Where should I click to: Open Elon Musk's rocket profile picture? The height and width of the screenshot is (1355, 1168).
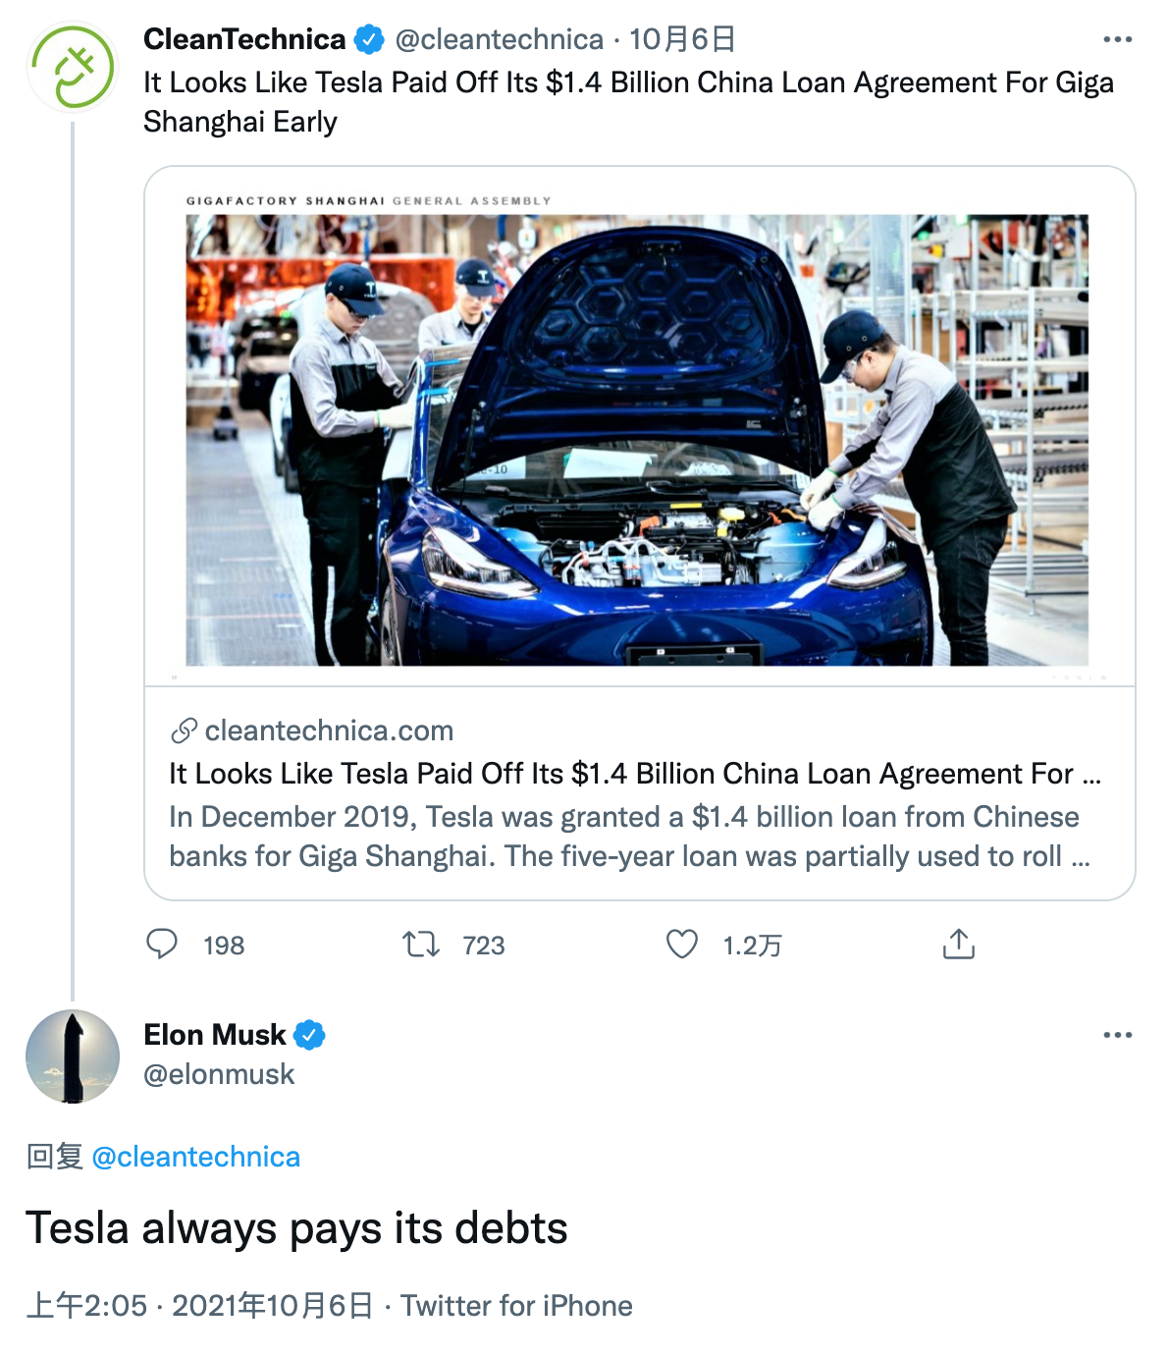click(x=73, y=1057)
